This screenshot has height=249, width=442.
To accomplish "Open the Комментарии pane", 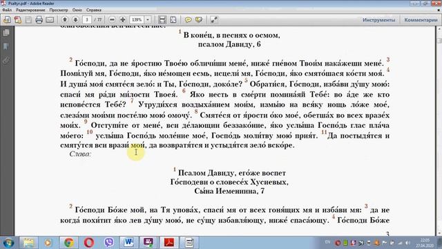I will [421, 20].
